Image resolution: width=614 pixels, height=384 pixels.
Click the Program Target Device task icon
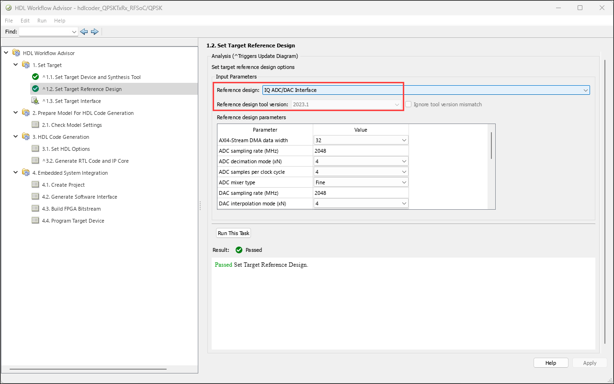[35, 221]
